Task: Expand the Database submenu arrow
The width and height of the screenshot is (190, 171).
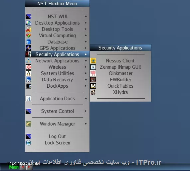Action: coord(86,42)
